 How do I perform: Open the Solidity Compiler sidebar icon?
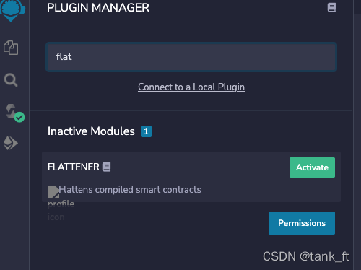11,111
